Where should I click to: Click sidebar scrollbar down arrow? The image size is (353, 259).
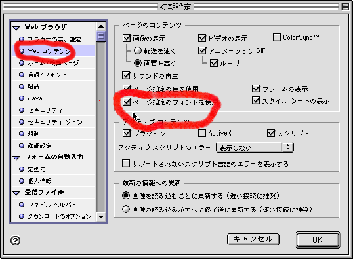coord(101,217)
